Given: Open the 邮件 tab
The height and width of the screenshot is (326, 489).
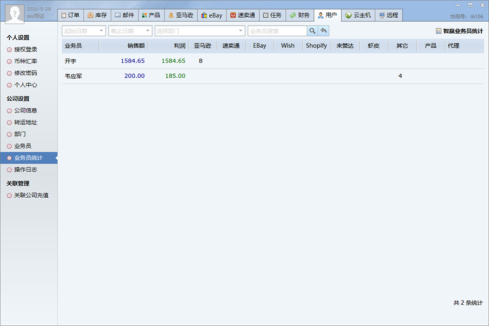Looking at the screenshot, I should point(124,15).
